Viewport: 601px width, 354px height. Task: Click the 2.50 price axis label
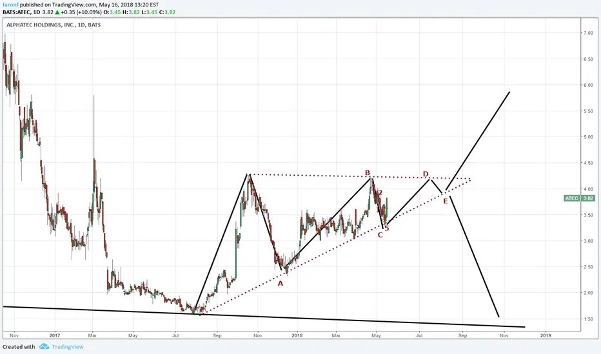click(588, 266)
